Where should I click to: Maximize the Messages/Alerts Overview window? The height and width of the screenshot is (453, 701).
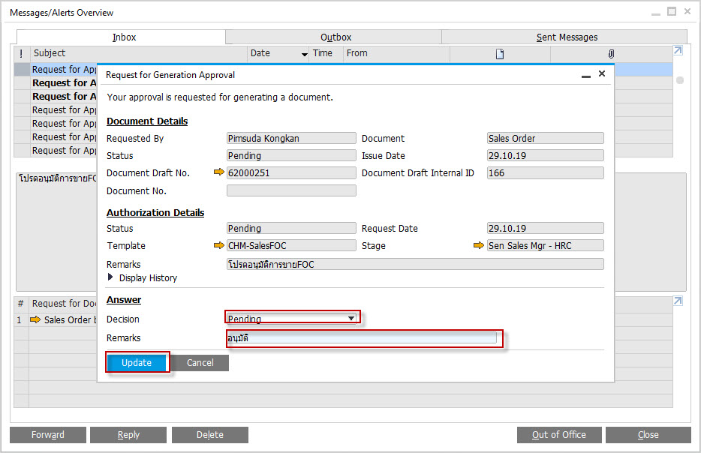pyautogui.click(x=672, y=11)
